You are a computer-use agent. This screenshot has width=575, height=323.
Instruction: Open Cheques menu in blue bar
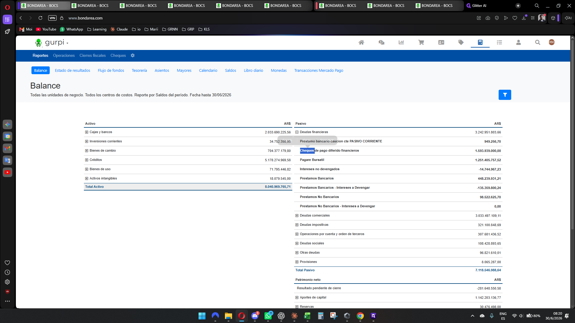(118, 55)
